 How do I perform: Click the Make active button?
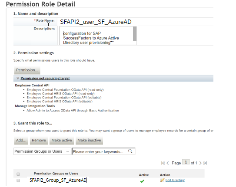[x=62, y=141]
